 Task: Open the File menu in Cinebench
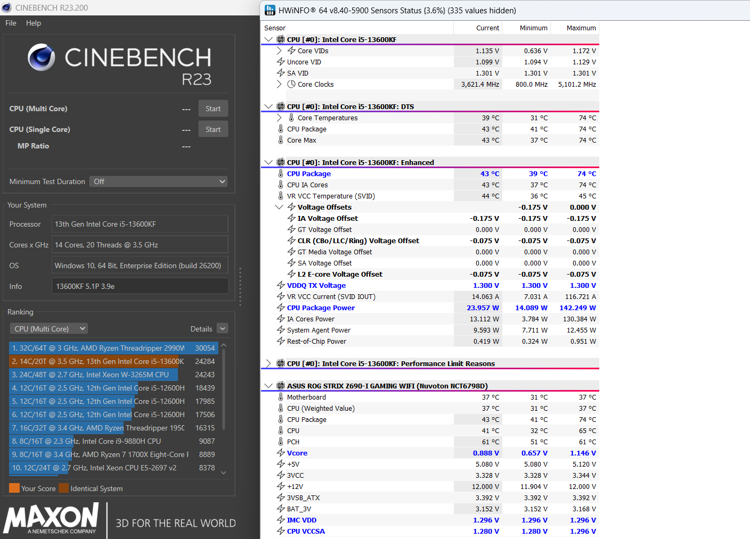point(11,23)
